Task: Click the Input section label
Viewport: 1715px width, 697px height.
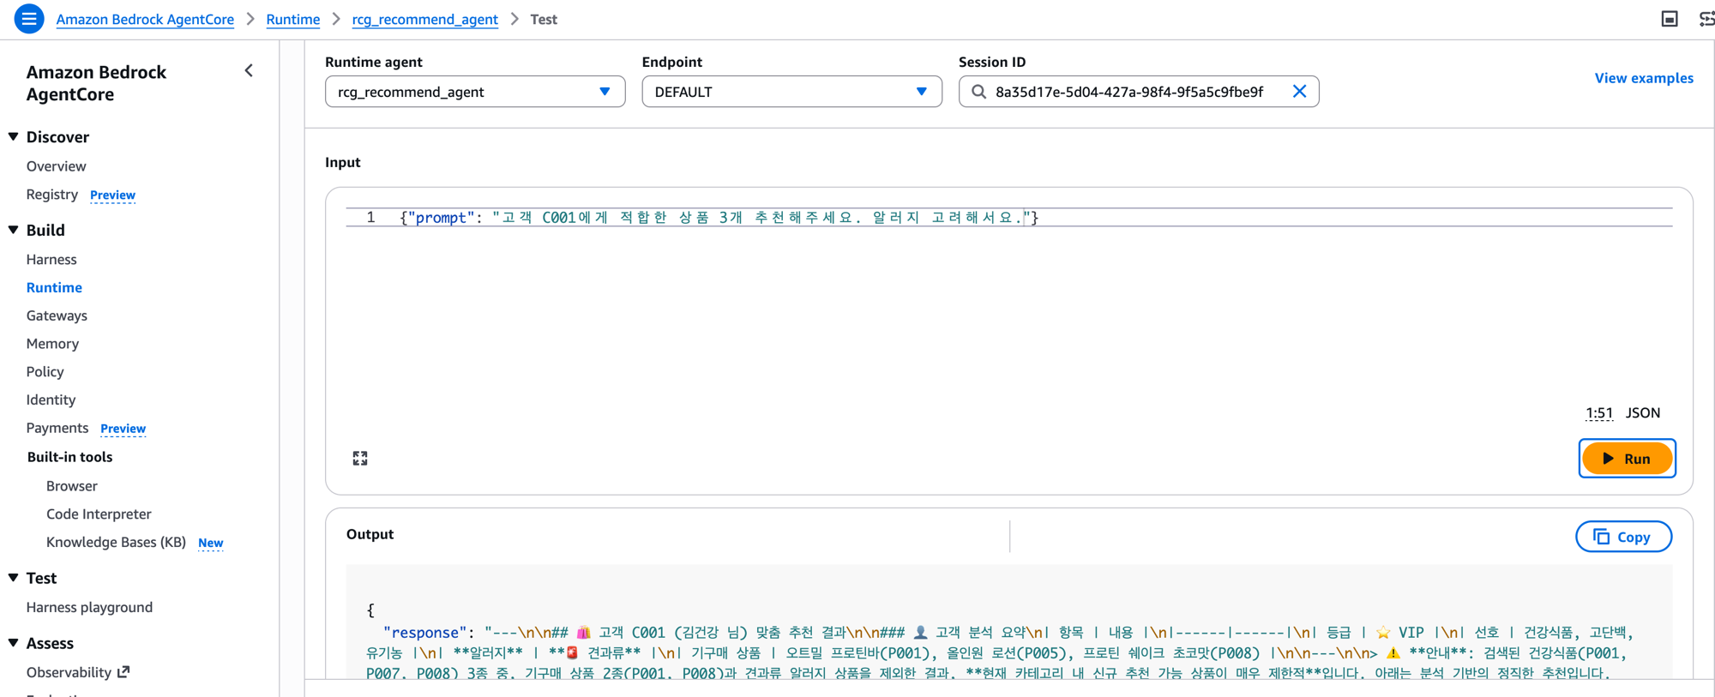Action: pos(343,162)
